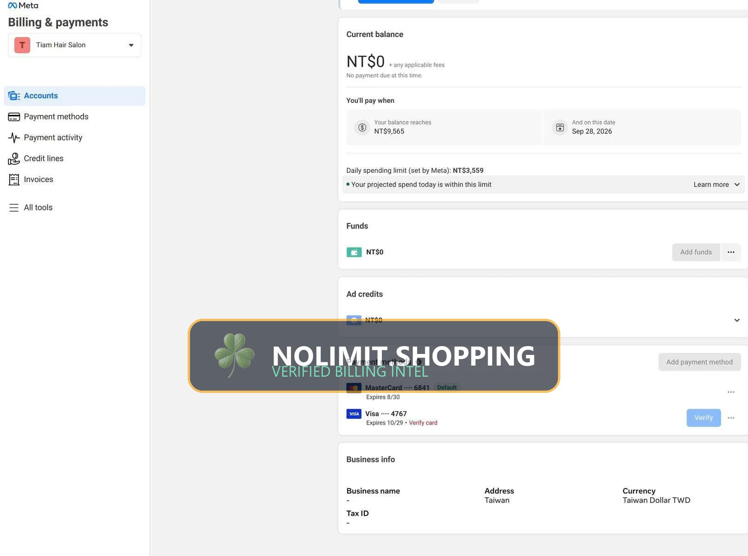Viewport: 748px width, 556px height.
Task: Go to the Accounts section
Action: 75,96
